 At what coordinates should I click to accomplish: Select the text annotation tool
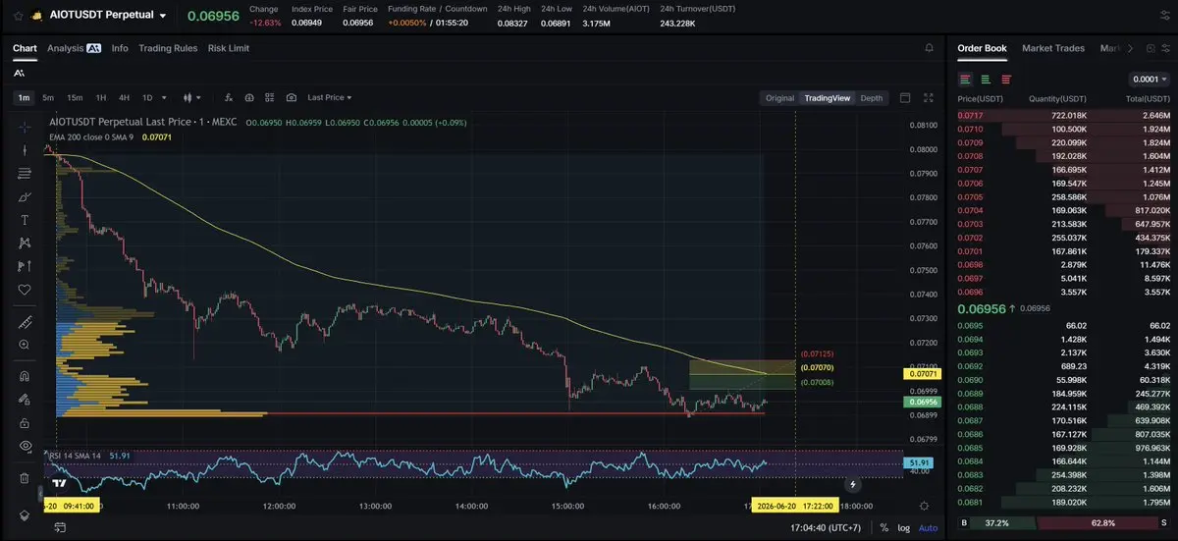(x=25, y=219)
